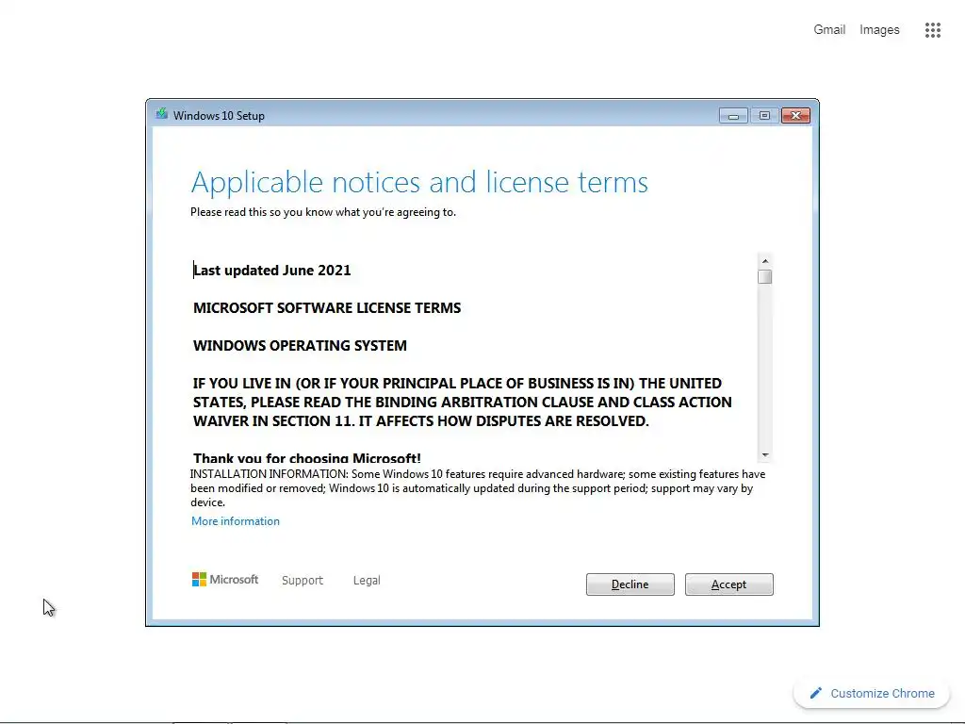965x724 pixels.
Task: Open Images link in Chrome
Action: pyautogui.click(x=879, y=29)
